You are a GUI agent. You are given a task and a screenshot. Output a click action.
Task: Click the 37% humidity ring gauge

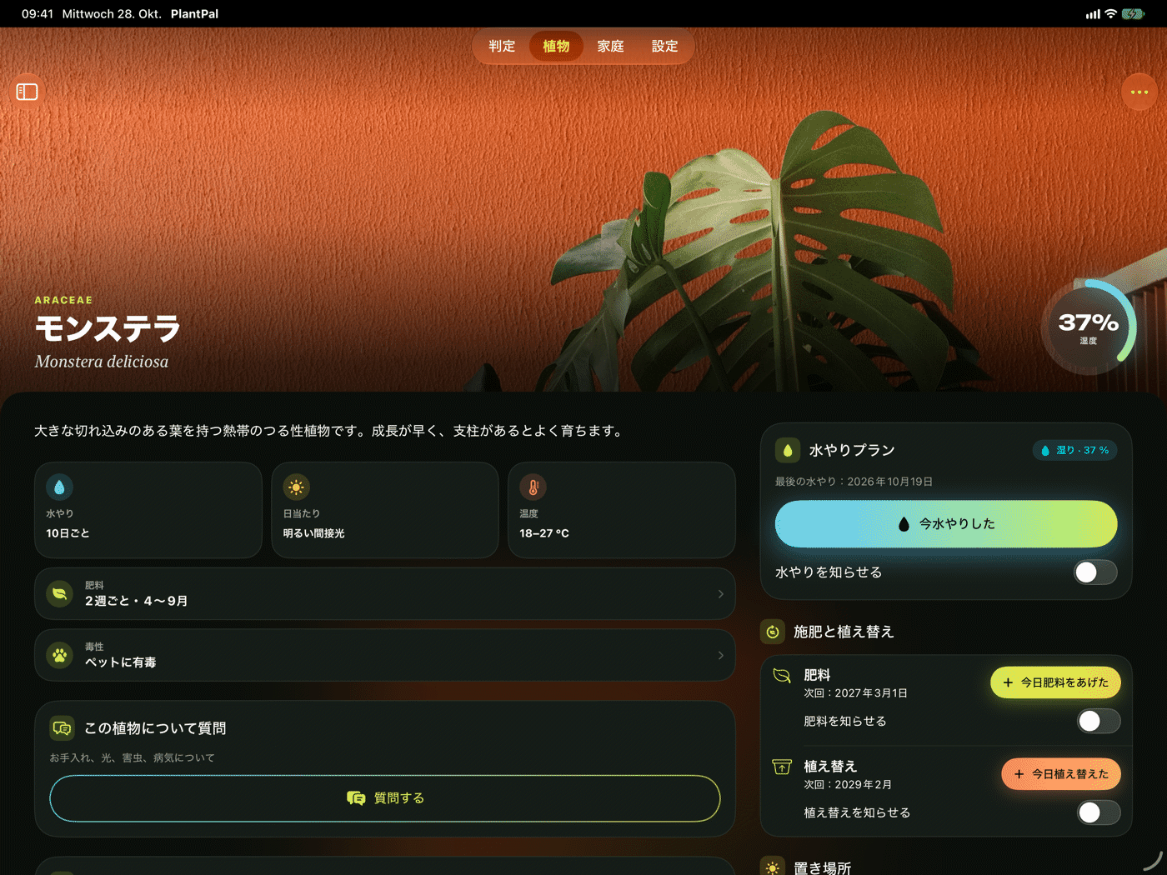[1089, 327]
